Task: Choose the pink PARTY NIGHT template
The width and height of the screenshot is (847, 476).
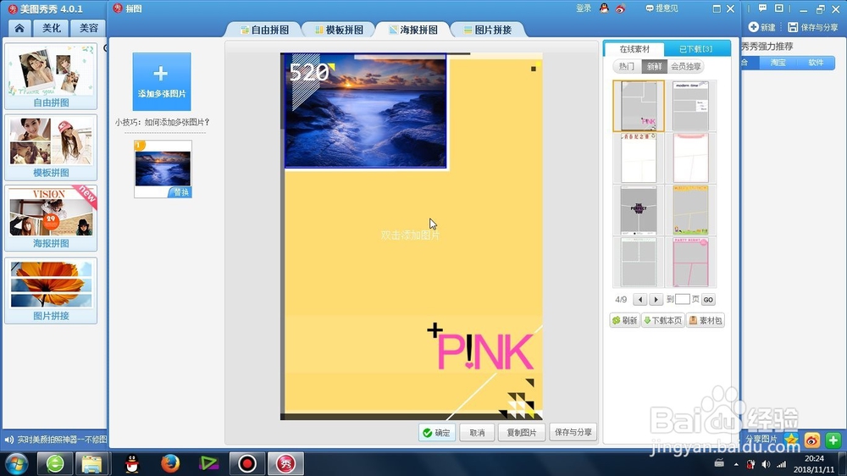Action: [x=690, y=262]
